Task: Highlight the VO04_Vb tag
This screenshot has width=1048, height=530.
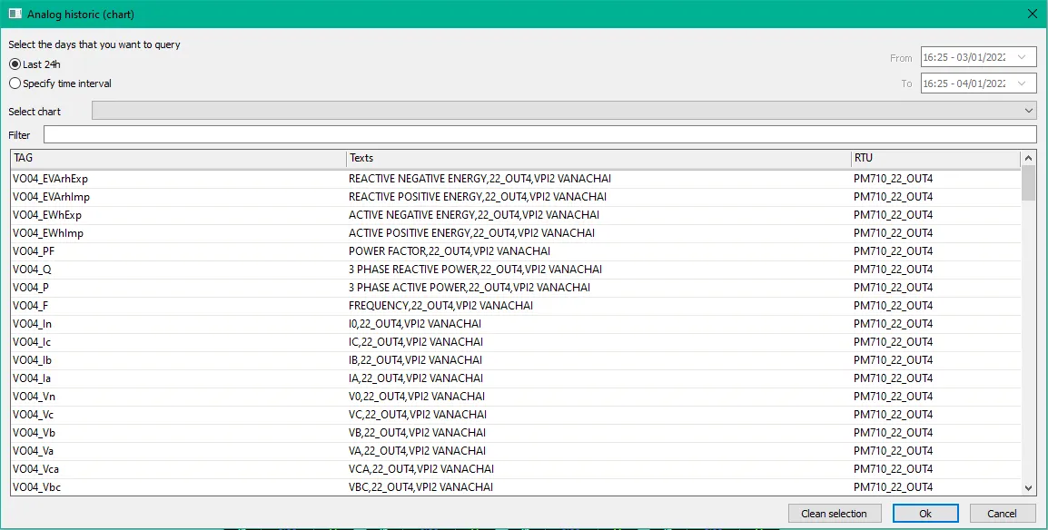Action: 516,433
